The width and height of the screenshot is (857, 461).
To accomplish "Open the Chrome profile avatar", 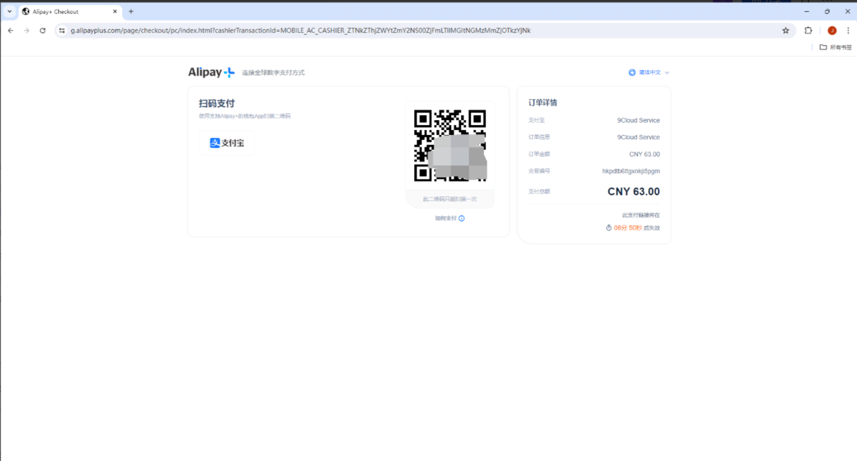I will [832, 30].
